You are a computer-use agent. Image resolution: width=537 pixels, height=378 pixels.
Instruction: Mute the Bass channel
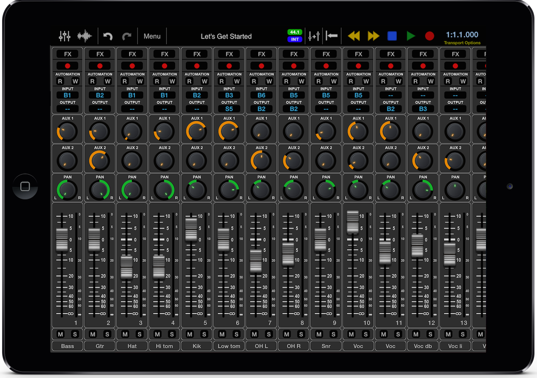coord(61,334)
